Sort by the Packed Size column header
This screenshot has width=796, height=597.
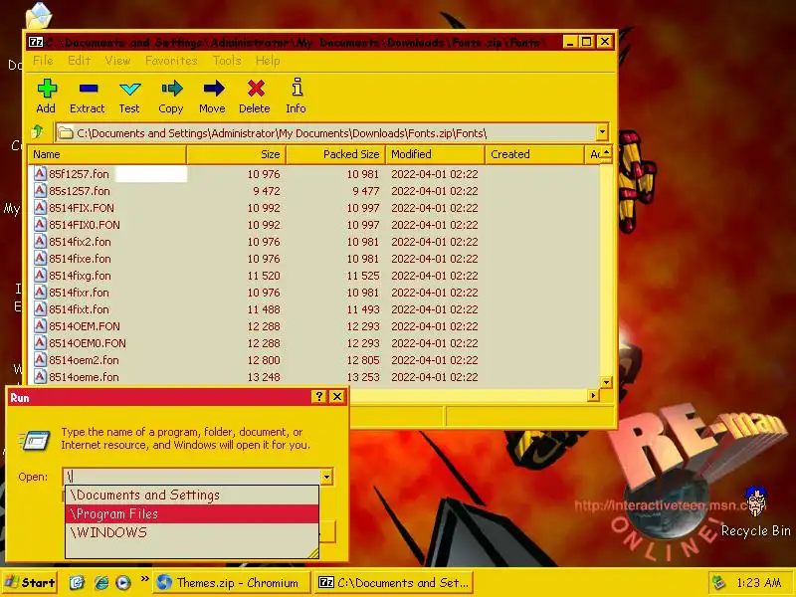(335, 154)
